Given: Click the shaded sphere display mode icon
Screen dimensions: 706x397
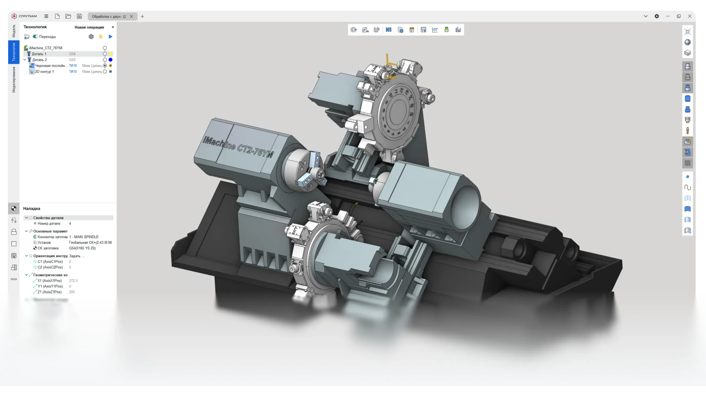Looking at the screenshot, I should 687,42.
